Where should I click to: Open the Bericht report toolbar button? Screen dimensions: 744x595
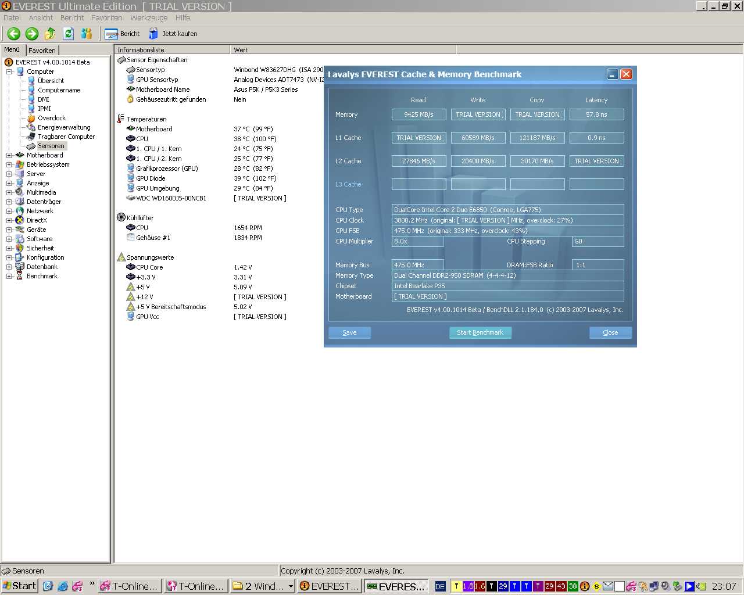[x=122, y=34]
